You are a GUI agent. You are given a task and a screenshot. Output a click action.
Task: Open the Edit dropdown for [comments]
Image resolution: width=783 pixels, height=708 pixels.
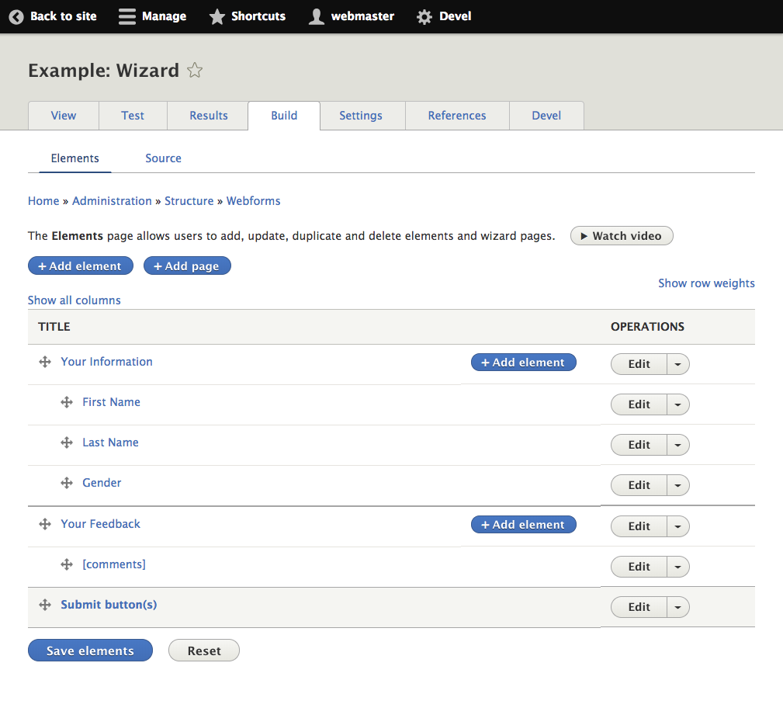[x=678, y=566]
